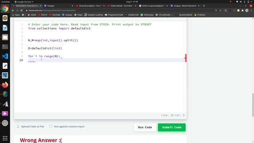Open LibreOffice Writer from the dock

point(5,28)
